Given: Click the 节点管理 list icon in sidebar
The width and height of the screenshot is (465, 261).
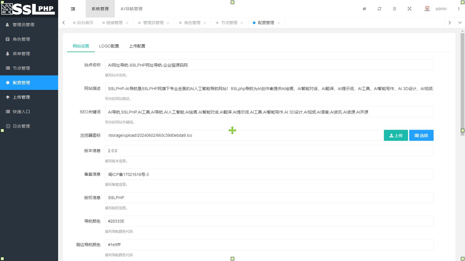Looking at the screenshot, I should pyautogui.click(x=8, y=68).
